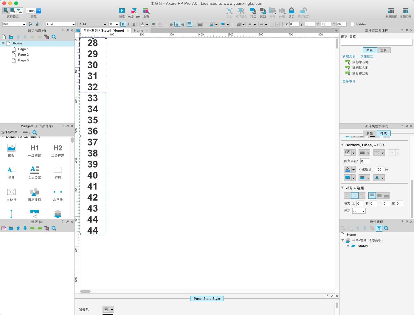Switch to the 属性 (Properties) tab

pos(370,133)
